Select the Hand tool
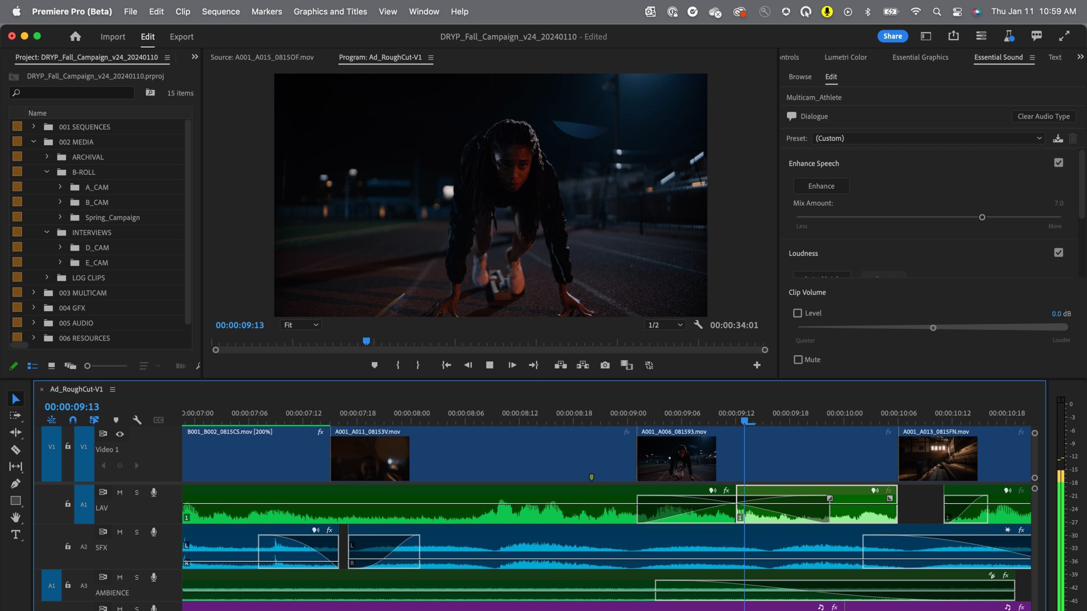This screenshot has height=611, width=1087. (16, 517)
